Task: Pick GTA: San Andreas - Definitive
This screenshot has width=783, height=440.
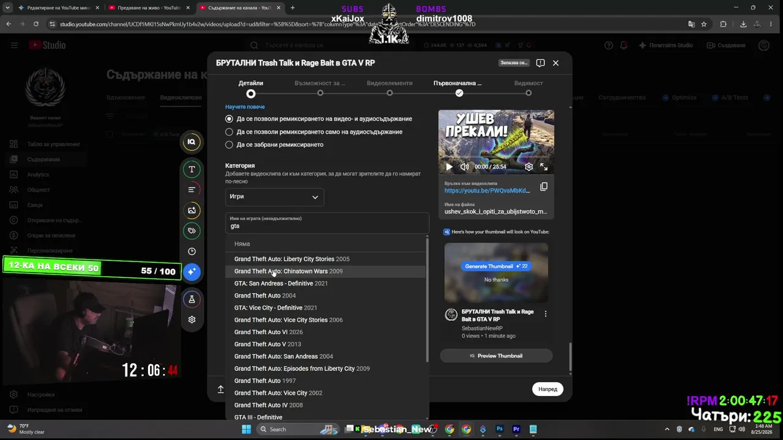Action: [x=325, y=284]
